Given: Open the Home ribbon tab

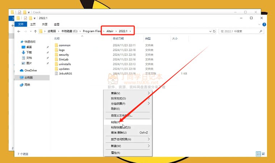Looking at the screenshot, I should point(33,24).
